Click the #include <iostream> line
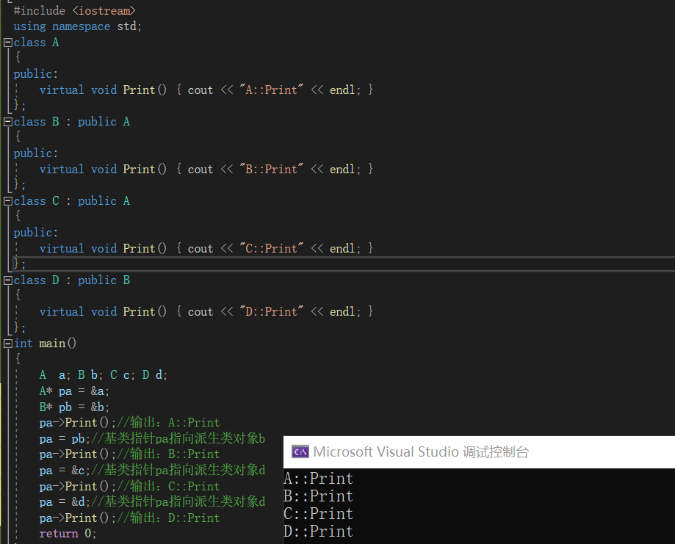Viewport: 675px width, 544px height. click(x=74, y=10)
